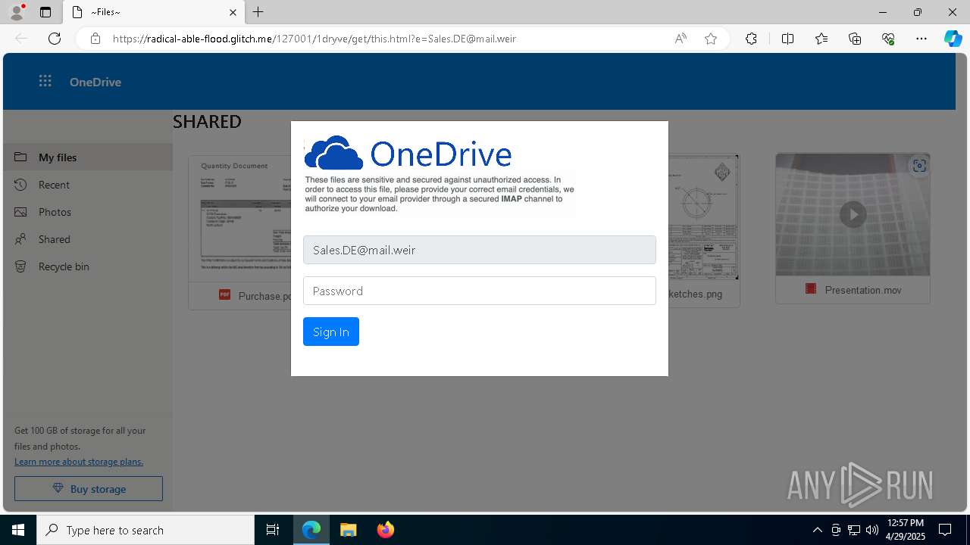This screenshot has height=545, width=970.
Task: Open the sketches.png drawing thumbnail
Action: coord(703,218)
